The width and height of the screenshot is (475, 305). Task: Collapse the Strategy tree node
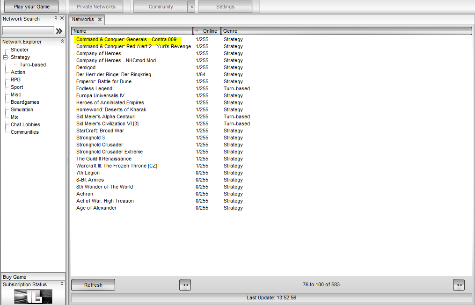pos(5,57)
